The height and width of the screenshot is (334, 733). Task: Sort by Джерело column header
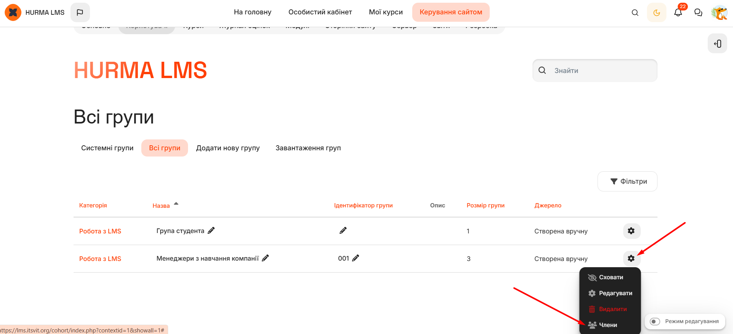pyautogui.click(x=548, y=205)
